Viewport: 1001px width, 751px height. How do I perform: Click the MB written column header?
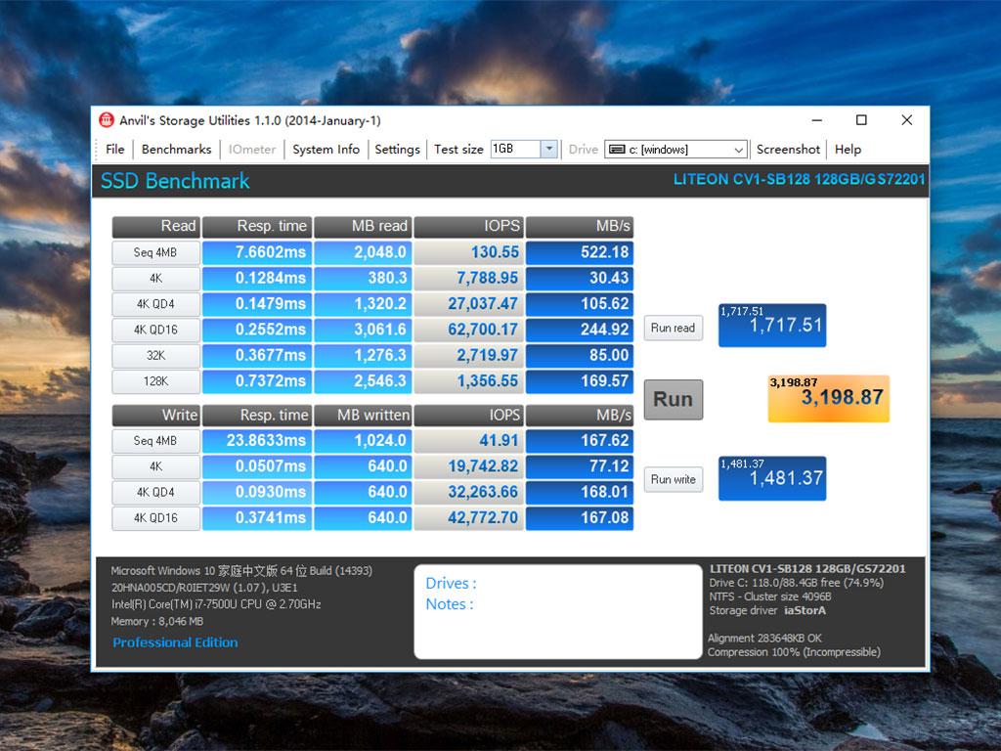363,416
